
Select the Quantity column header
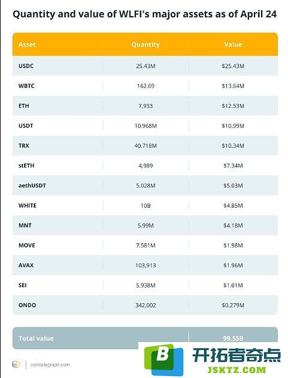pos(145,45)
